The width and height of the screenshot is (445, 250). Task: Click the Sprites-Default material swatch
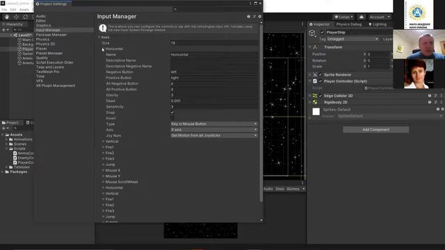(316, 111)
